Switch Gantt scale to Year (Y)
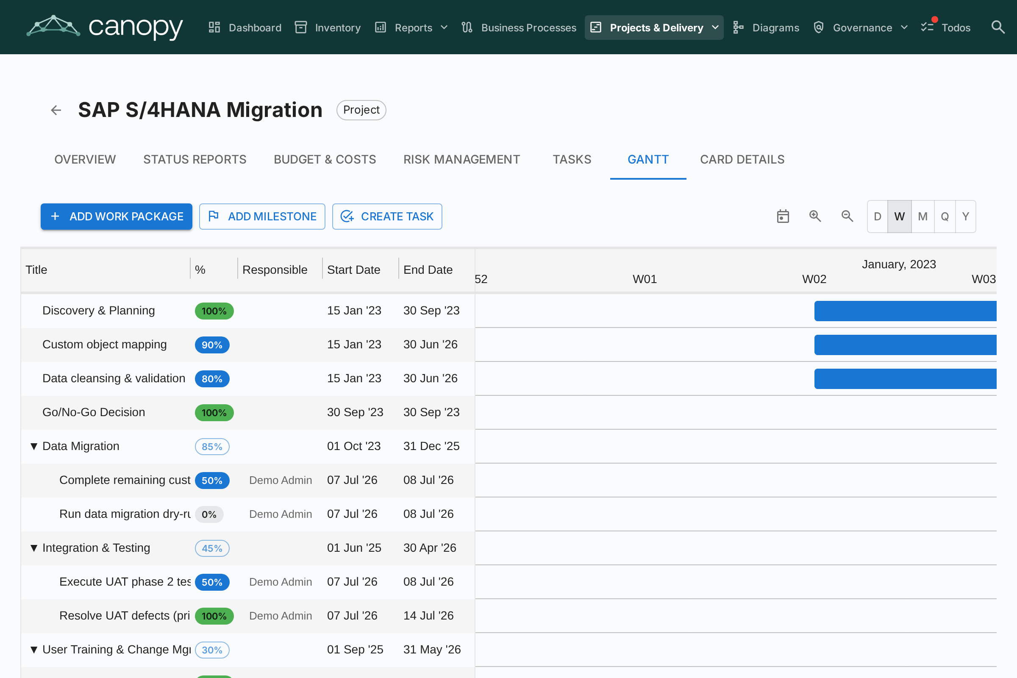This screenshot has height=678, width=1017. point(966,217)
